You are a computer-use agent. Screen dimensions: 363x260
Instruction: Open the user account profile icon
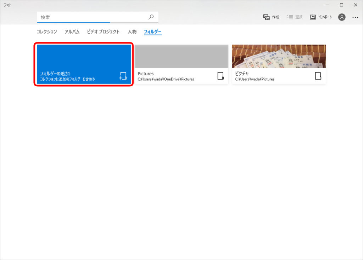click(x=342, y=17)
